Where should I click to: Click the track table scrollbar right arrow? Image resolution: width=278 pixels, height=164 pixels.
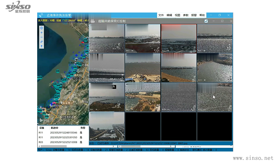coord(114,146)
